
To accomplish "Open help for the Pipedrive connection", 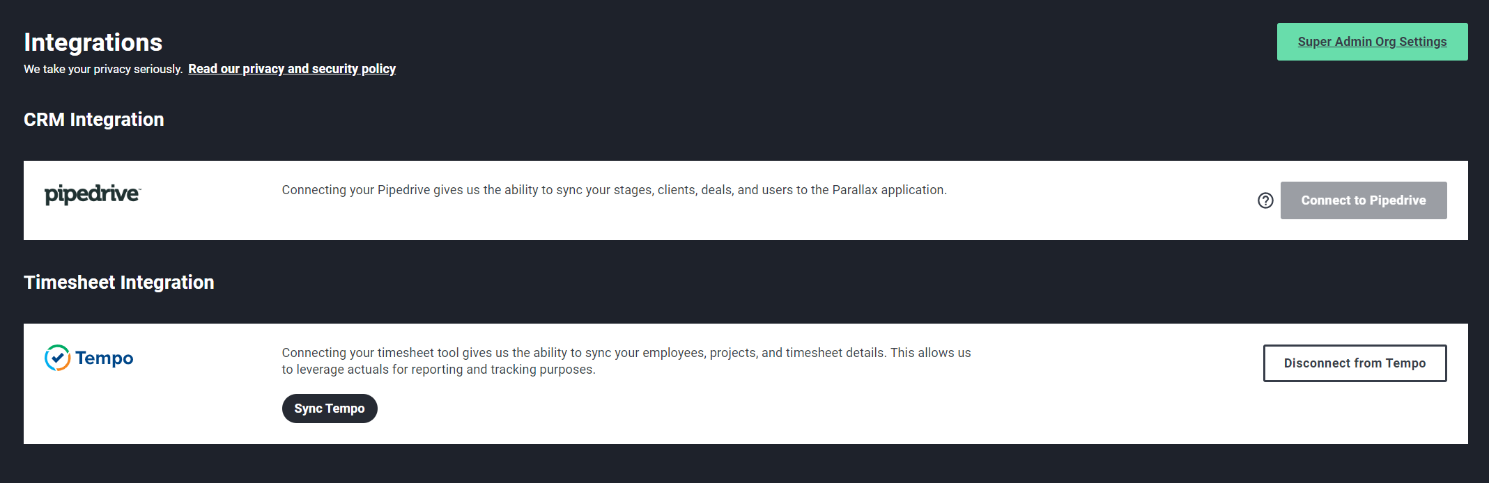I will (1265, 200).
